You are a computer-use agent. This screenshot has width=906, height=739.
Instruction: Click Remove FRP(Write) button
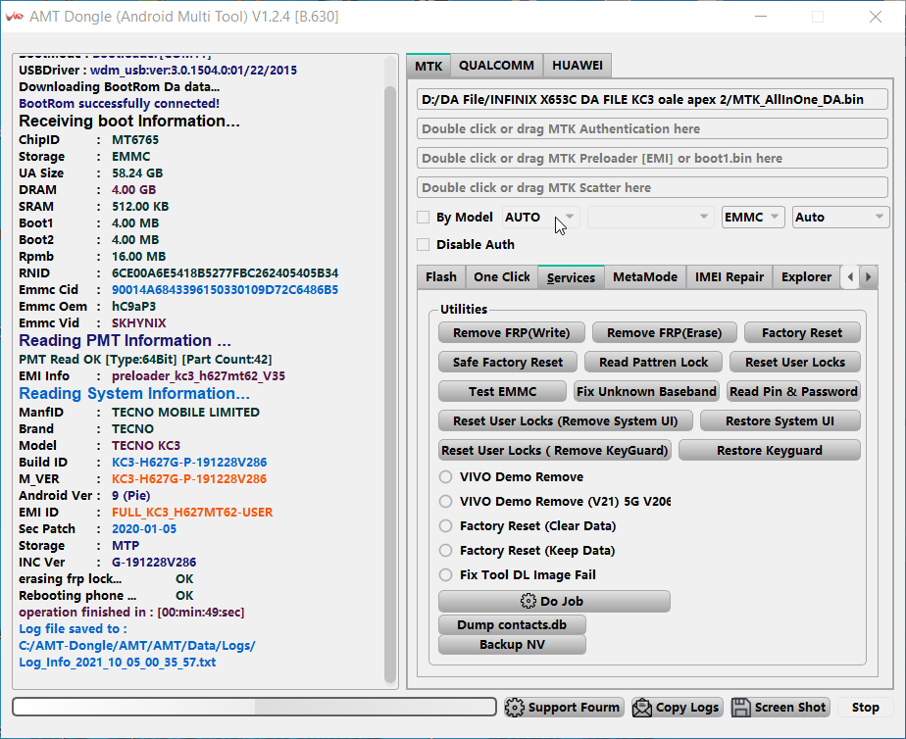click(x=512, y=332)
